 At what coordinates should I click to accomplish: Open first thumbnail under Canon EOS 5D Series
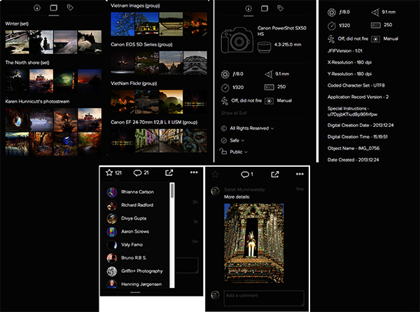tap(122, 63)
